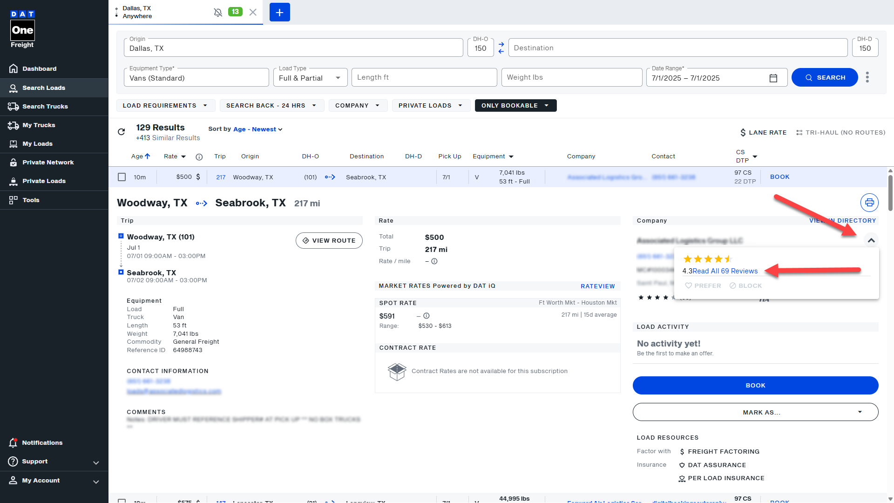Open SEARCH BACK - 24 HRS filter

point(271,105)
